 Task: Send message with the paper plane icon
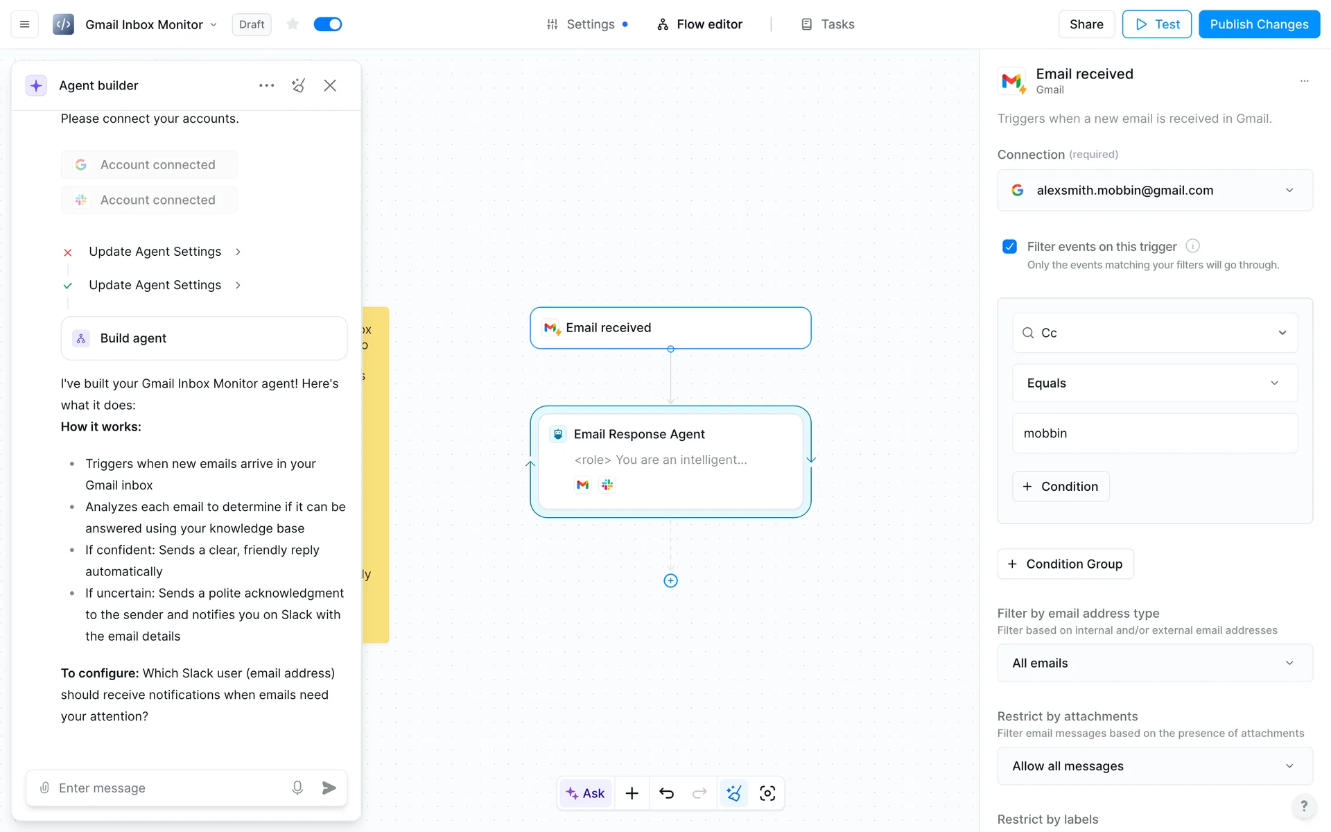coord(329,788)
